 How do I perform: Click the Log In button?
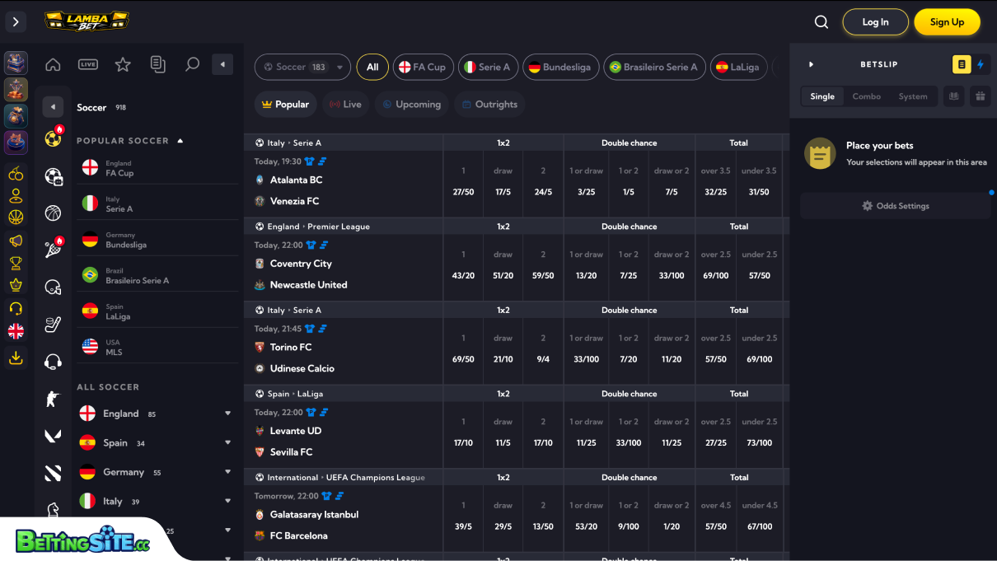point(875,22)
